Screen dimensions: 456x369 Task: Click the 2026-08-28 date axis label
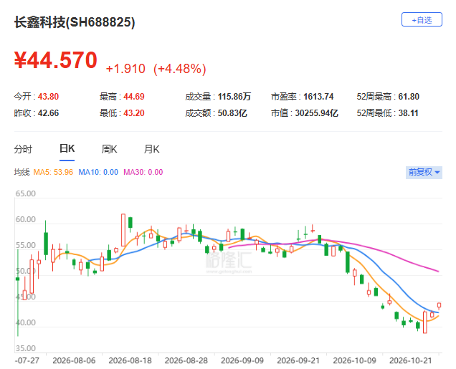tap(186, 360)
